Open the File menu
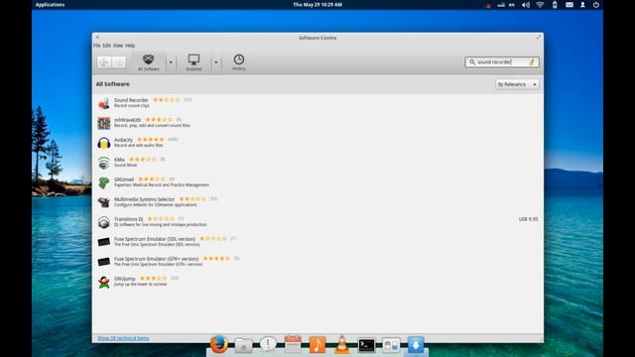This screenshot has width=635, height=357. click(97, 46)
